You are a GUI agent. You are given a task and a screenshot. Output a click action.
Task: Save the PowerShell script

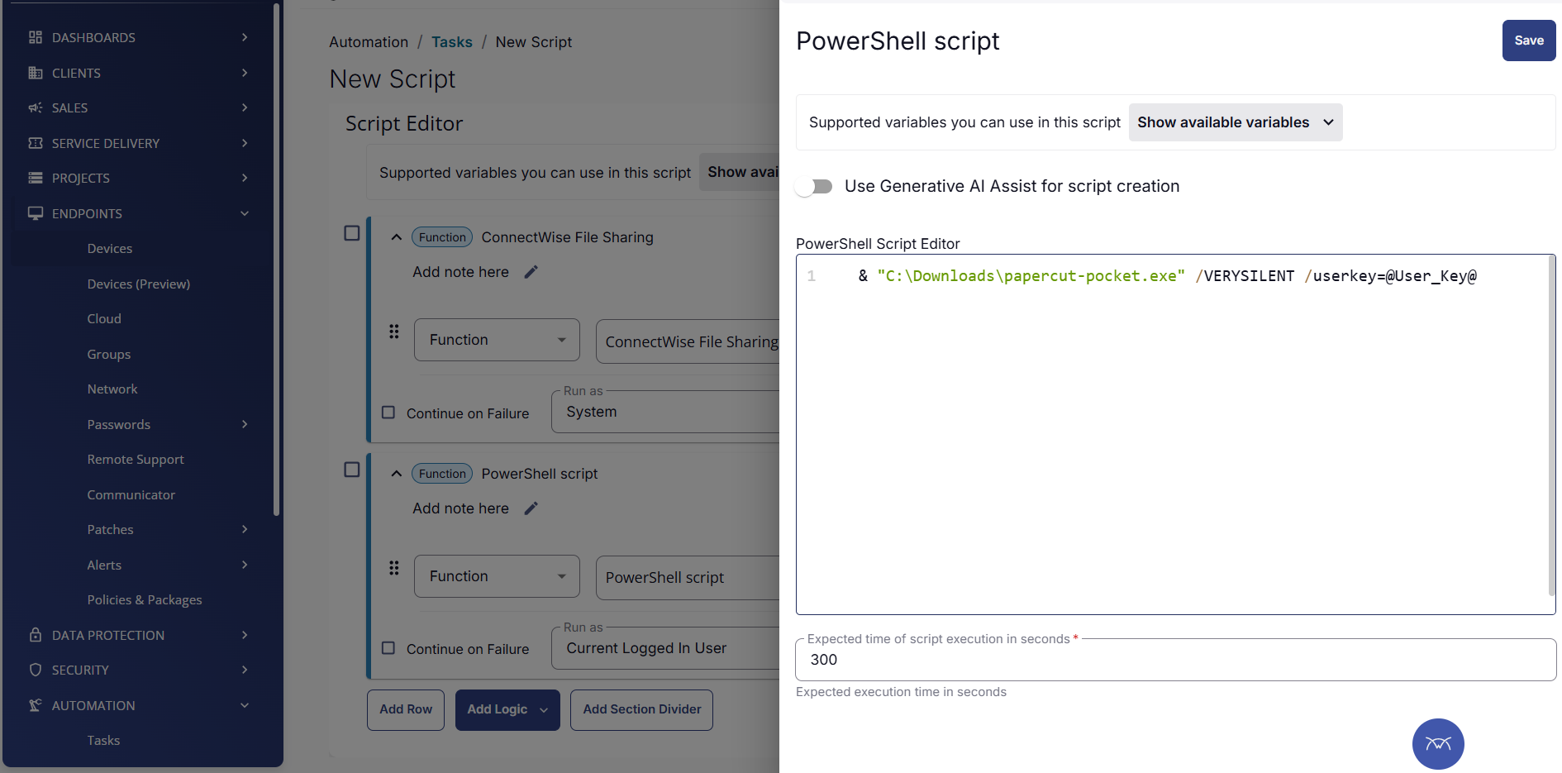coord(1529,41)
